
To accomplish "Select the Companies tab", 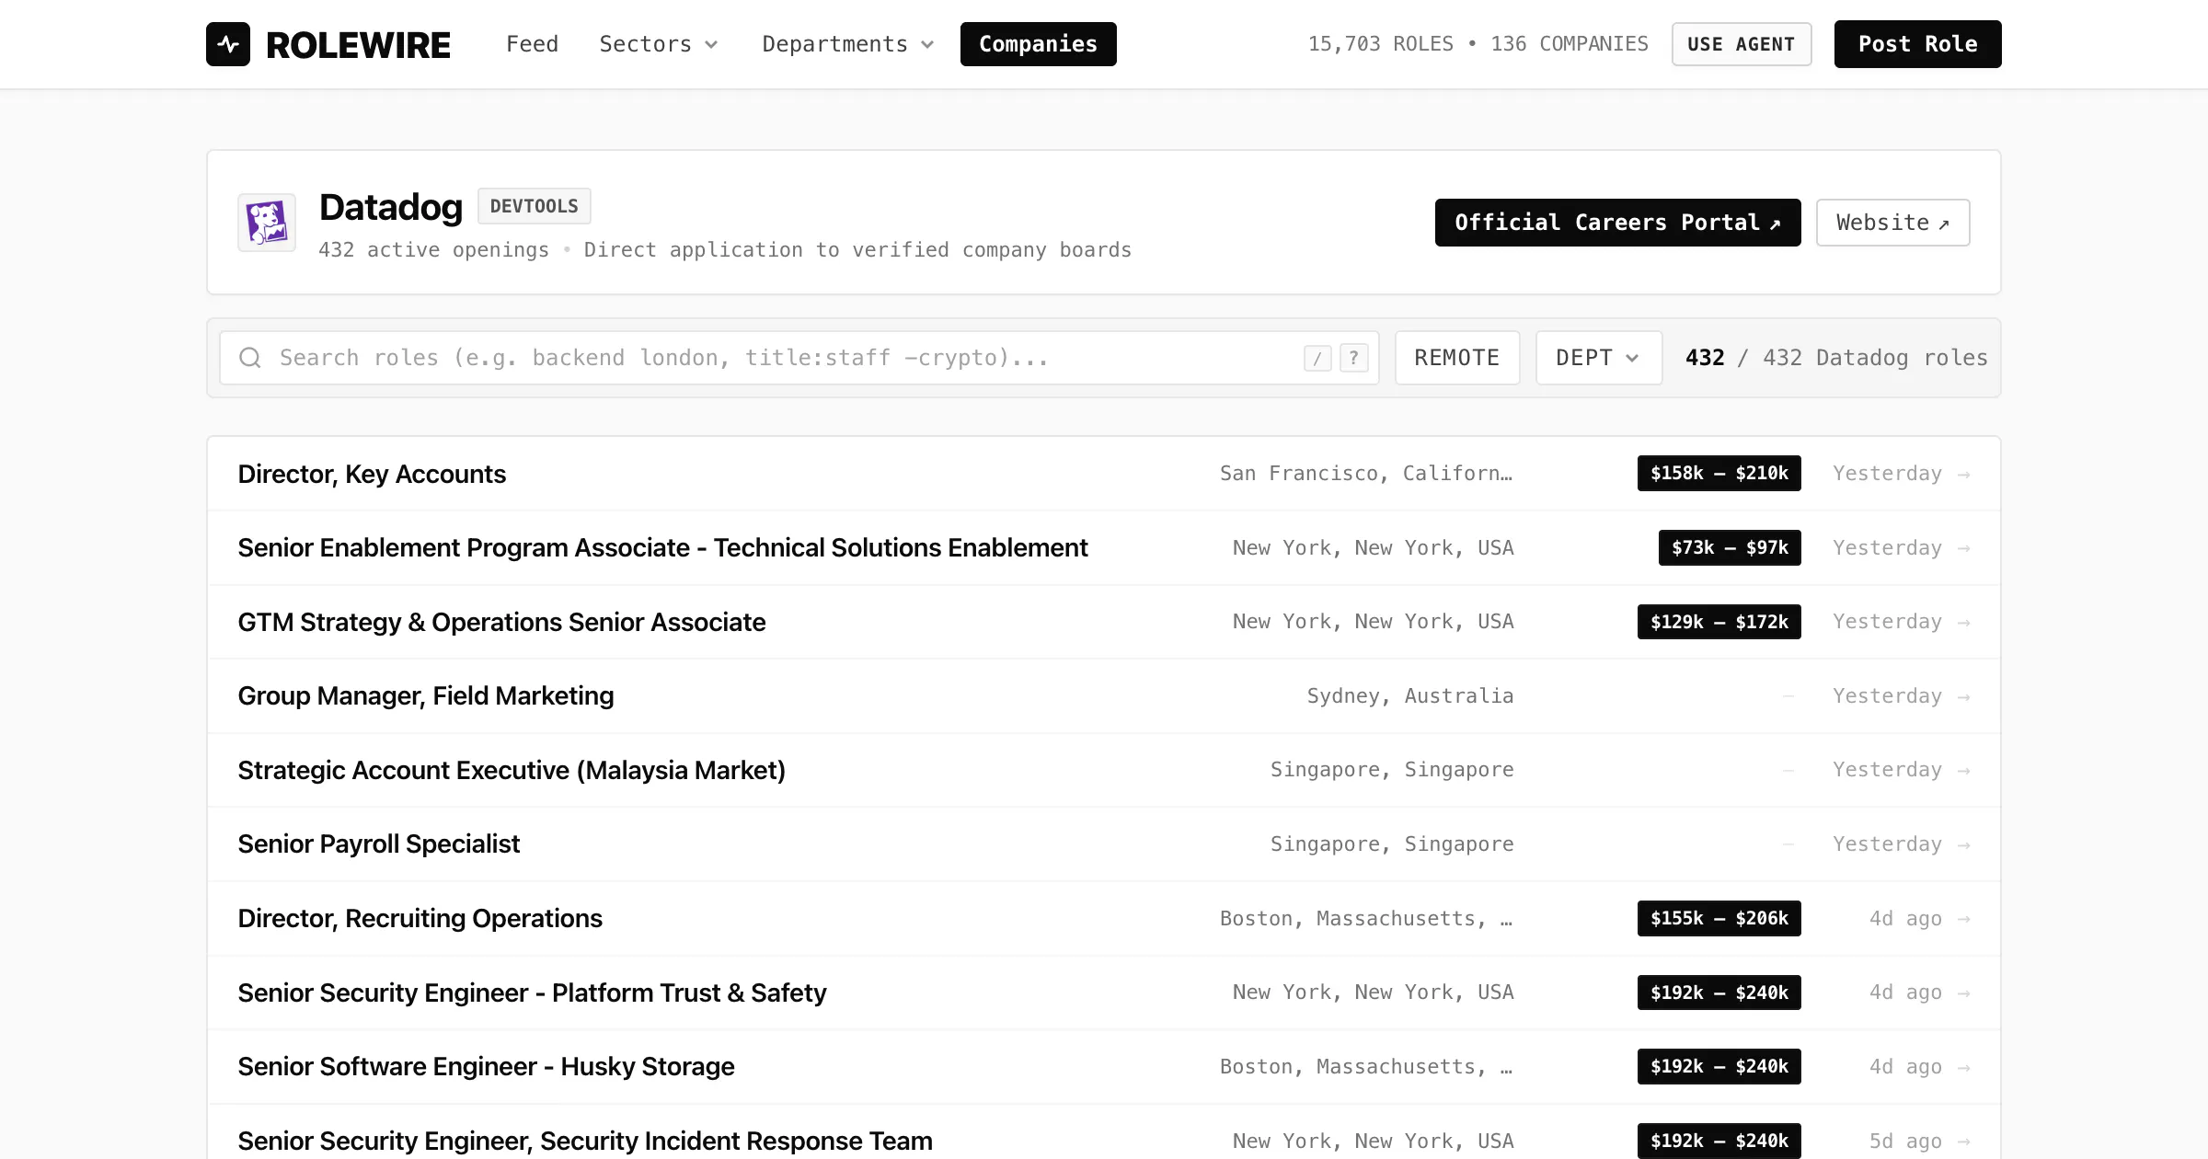I will click(1039, 44).
